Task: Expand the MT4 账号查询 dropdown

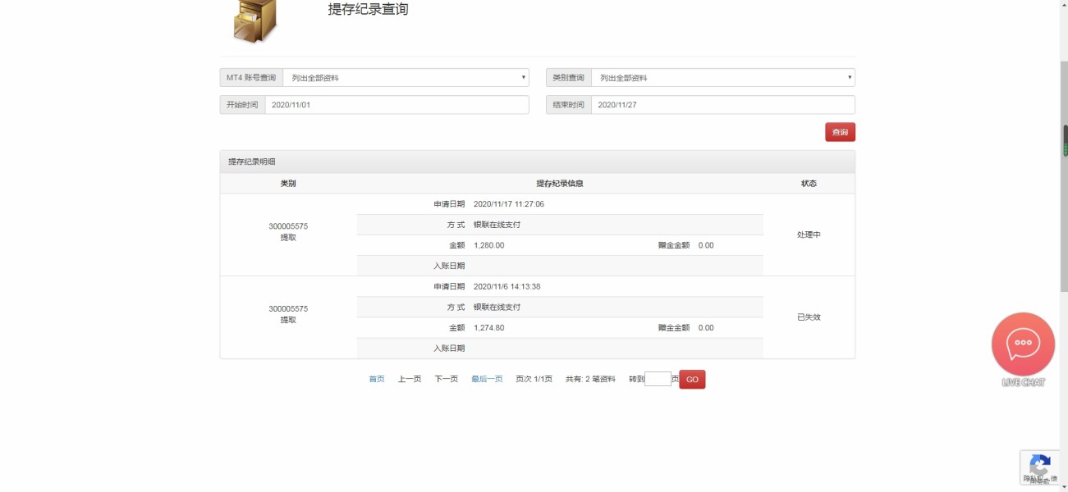Action: [x=406, y=78]
